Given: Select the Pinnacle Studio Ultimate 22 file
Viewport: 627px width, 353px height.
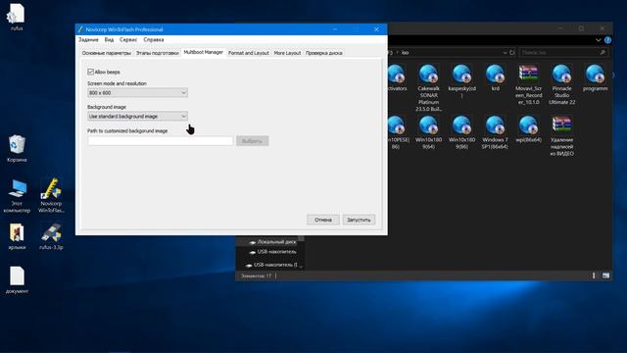Looking at the screenshot, I should pyautogui.click(x=561, y=85).
